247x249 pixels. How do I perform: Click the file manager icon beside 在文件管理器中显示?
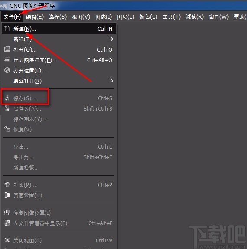click(x=7, y=223)
